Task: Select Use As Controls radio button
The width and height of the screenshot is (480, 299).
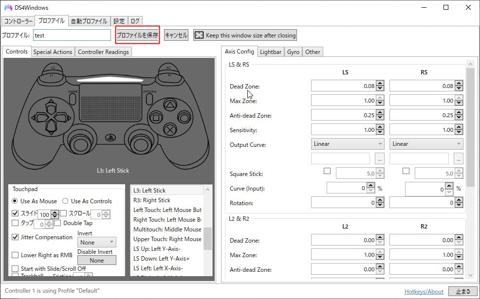Action: (65, 201)
